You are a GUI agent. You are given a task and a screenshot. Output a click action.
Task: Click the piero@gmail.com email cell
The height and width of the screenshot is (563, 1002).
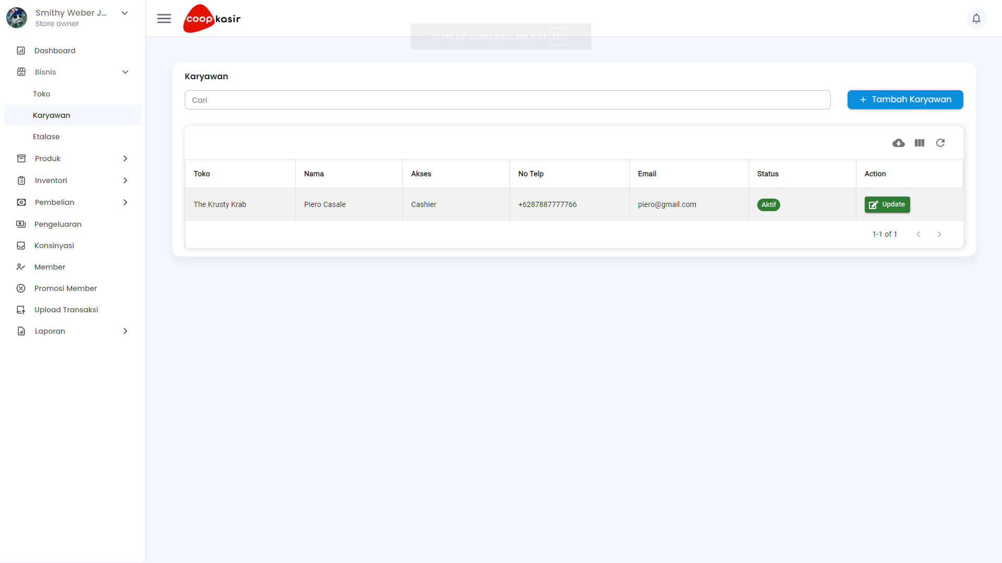(689, 204)
